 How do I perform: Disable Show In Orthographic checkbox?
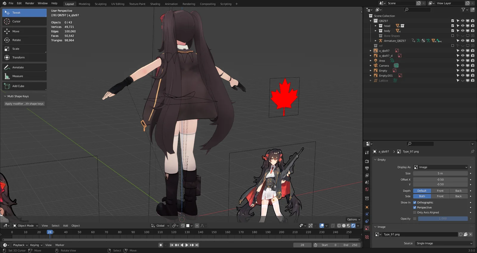click(x=415, y=203)
